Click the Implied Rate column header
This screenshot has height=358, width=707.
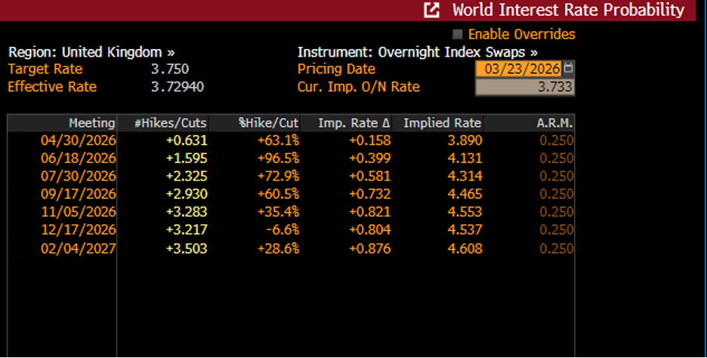tap(442, 123)
